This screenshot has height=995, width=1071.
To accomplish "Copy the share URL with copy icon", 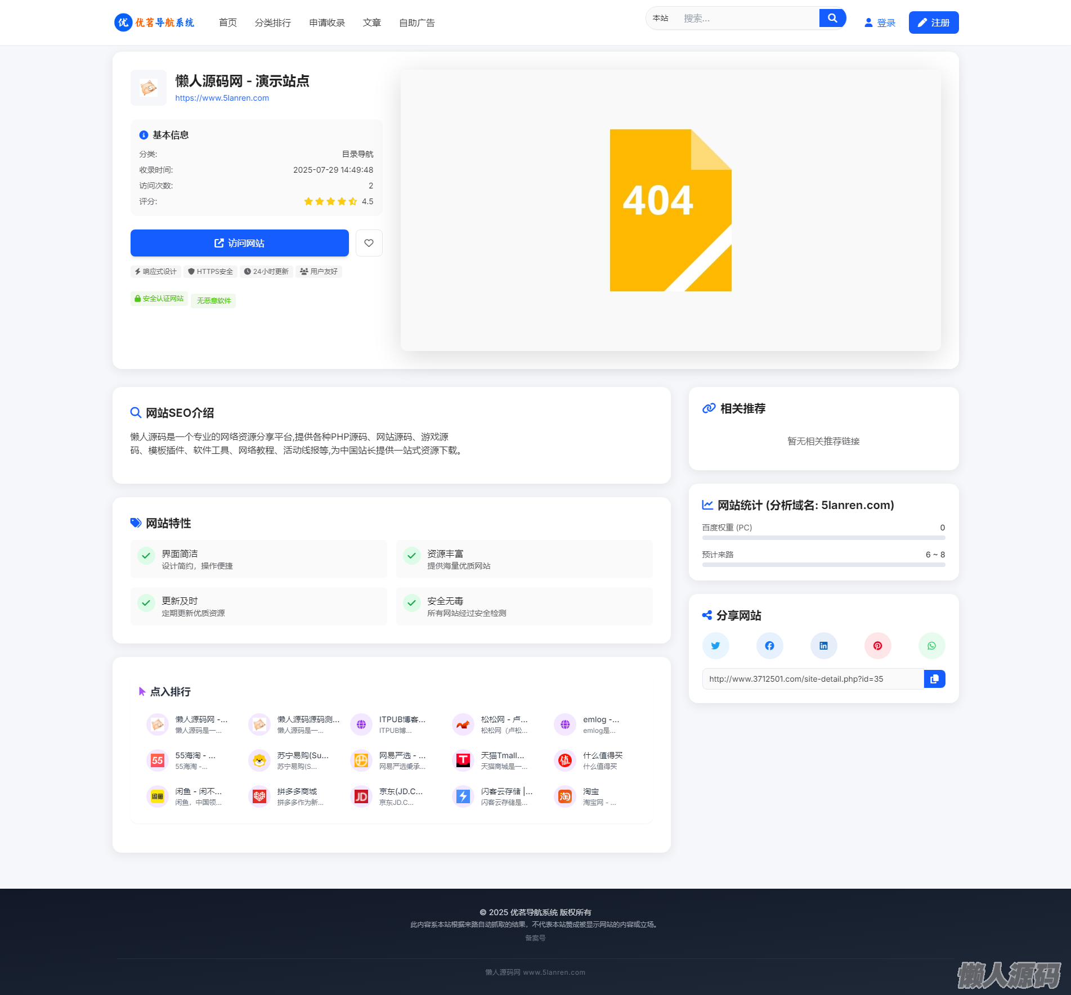I will tap(935, 679).
